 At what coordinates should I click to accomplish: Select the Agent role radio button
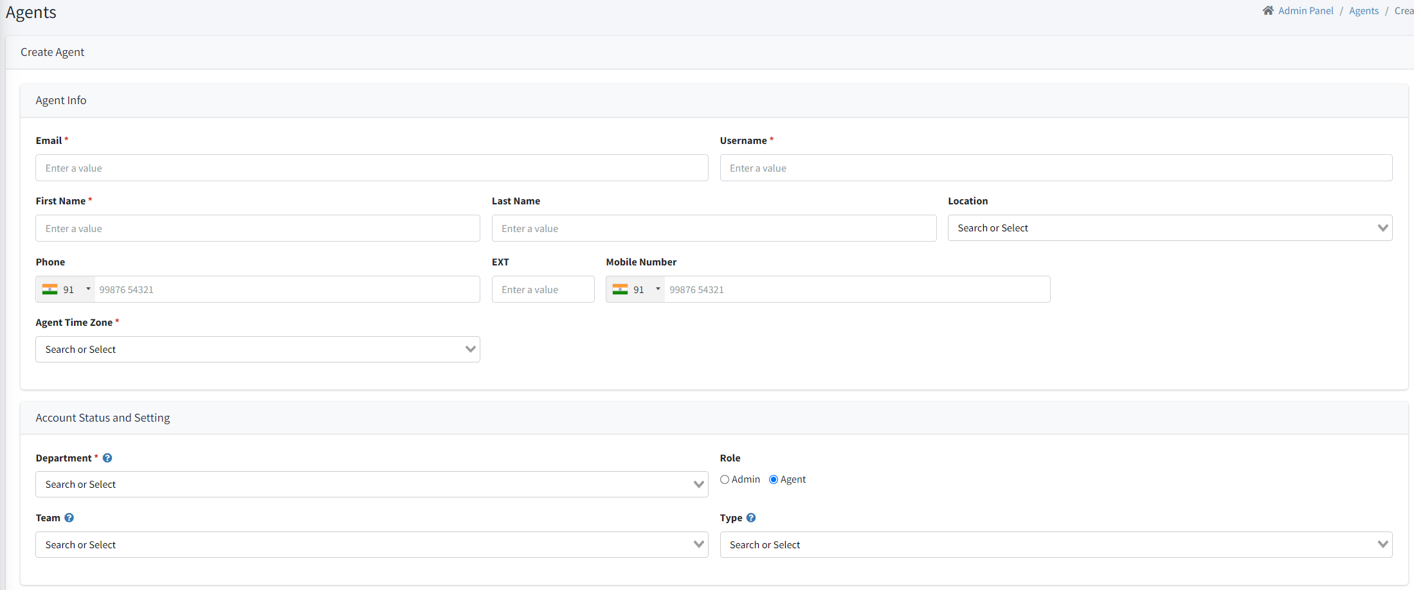774,479
